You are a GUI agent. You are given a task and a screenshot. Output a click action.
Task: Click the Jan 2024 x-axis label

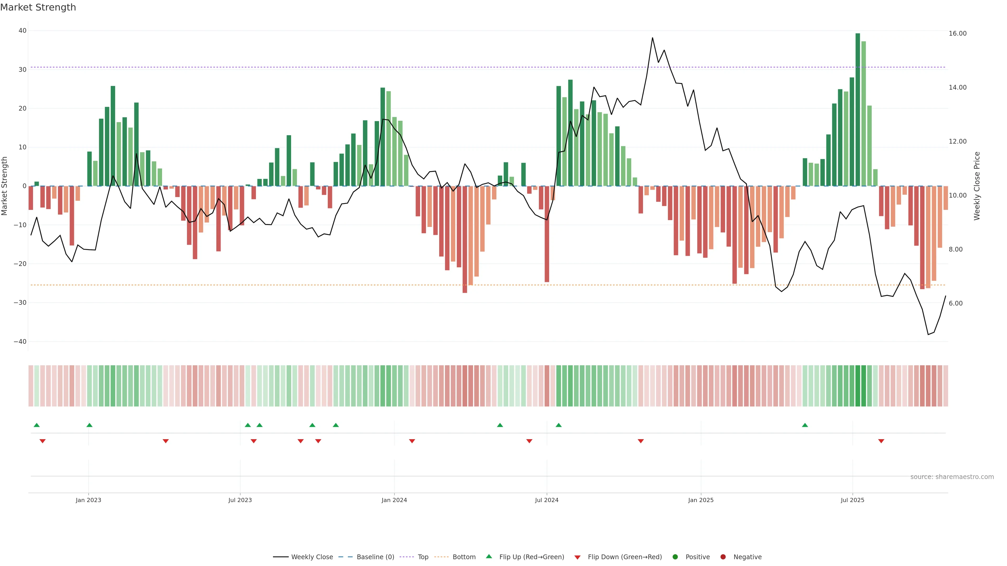[394, 500]
